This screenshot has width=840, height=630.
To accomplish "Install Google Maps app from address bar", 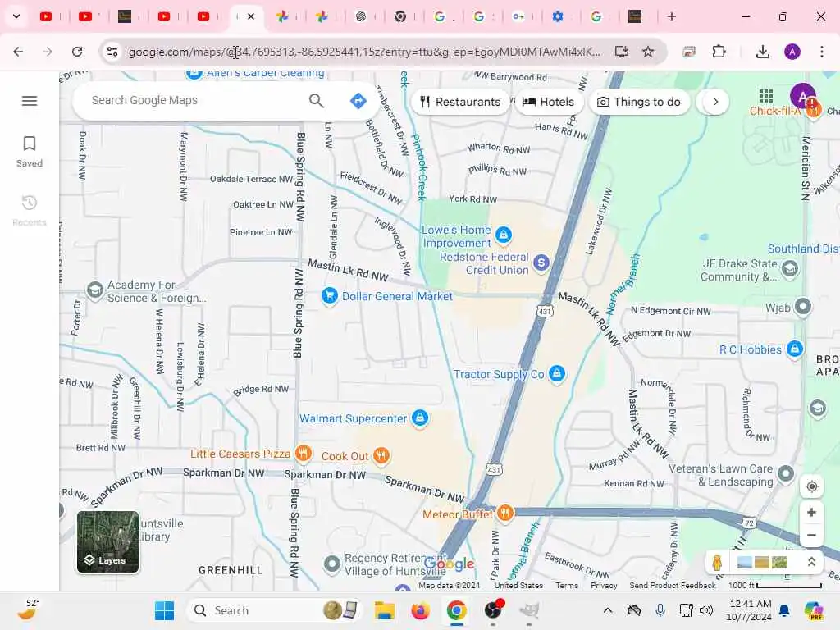I will point(622,52).
